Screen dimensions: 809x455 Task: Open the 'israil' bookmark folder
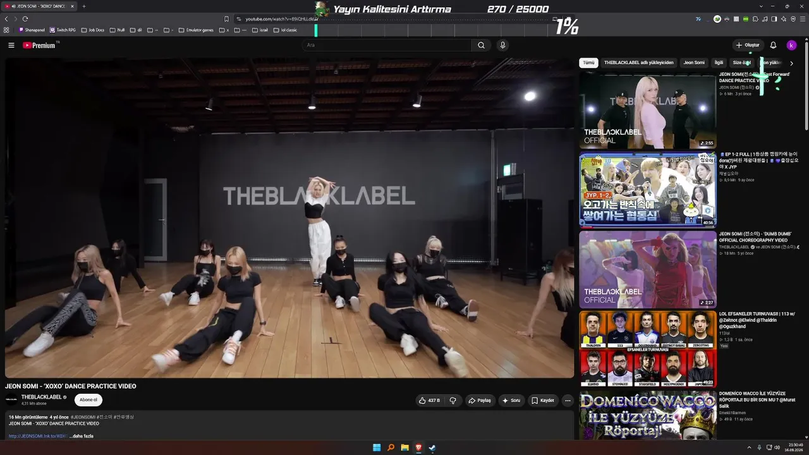tap(260, 30)
